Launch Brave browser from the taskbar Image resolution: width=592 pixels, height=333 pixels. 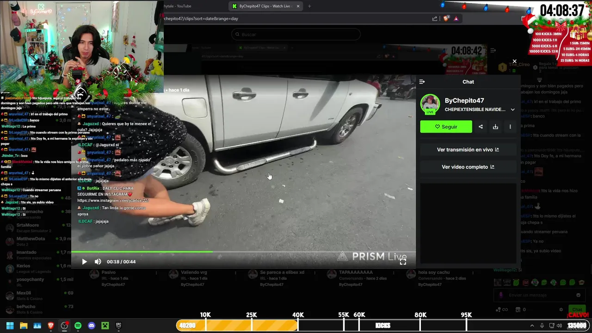(51, 326)
